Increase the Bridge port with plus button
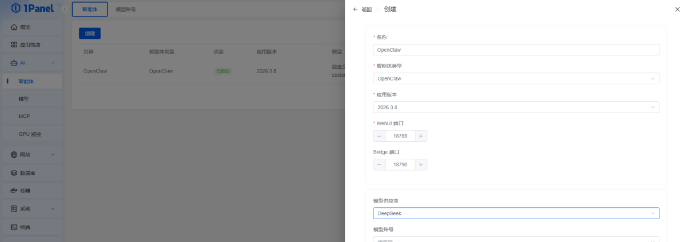684x242 pixels. point(421,165)
